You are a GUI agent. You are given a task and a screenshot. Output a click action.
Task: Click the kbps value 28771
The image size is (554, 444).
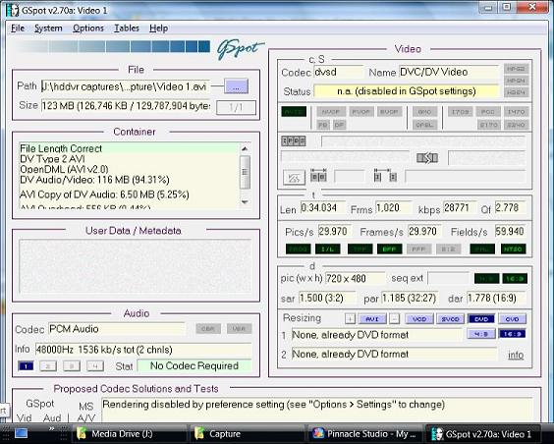click(x=460, y=207)
